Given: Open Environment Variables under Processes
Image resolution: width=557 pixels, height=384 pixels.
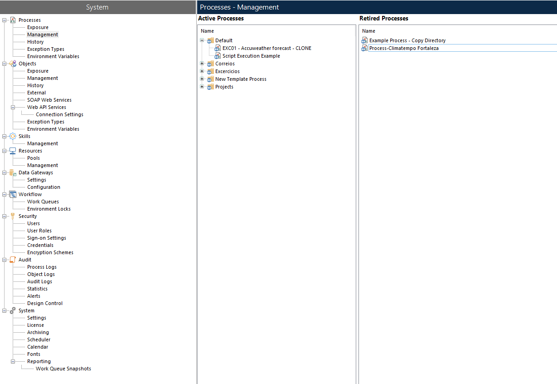Looking at the screenshot, I should click(53, 56).
